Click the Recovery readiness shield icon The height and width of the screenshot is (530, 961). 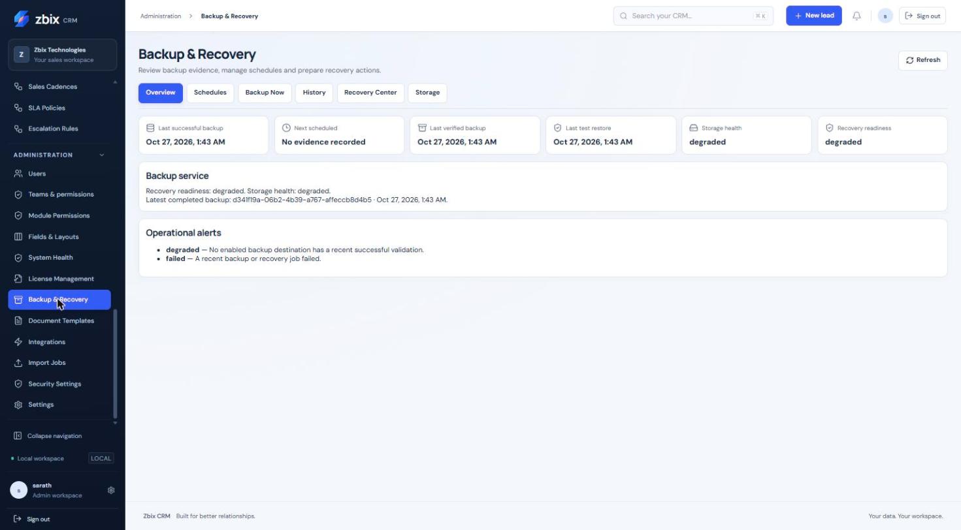coord(830,128)
